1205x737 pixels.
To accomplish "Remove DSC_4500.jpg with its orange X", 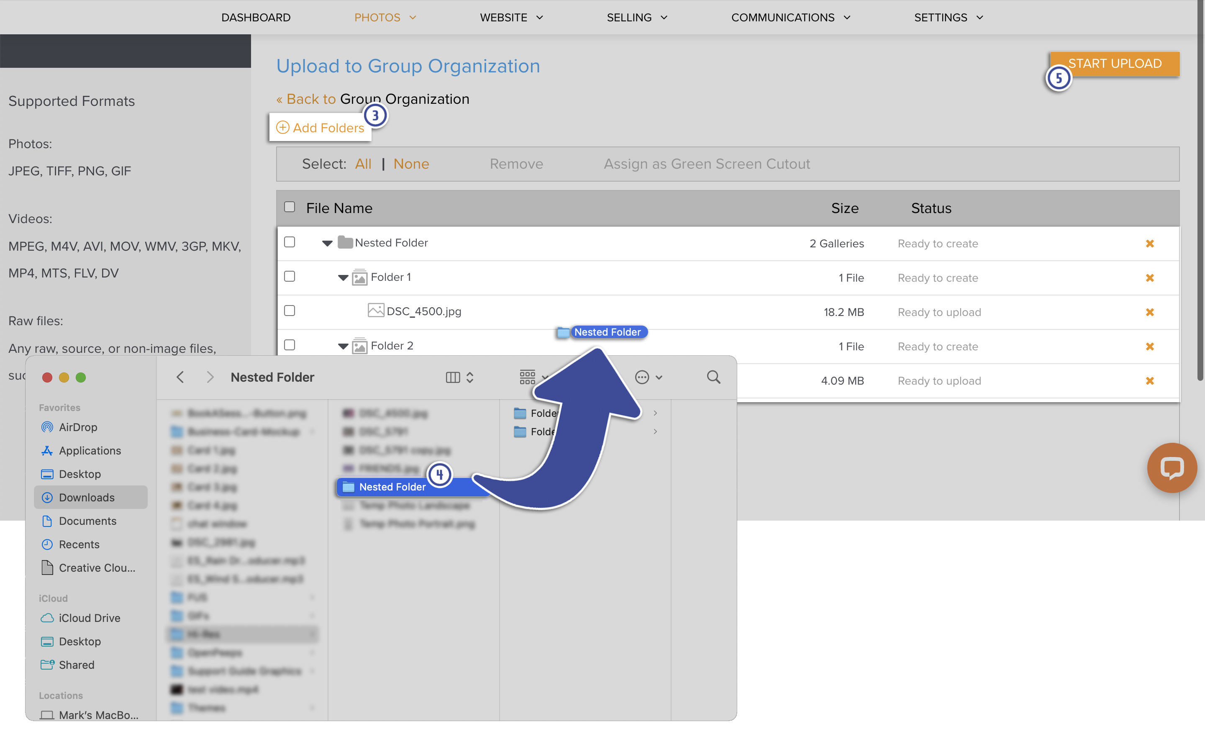I will point(1149,312).
